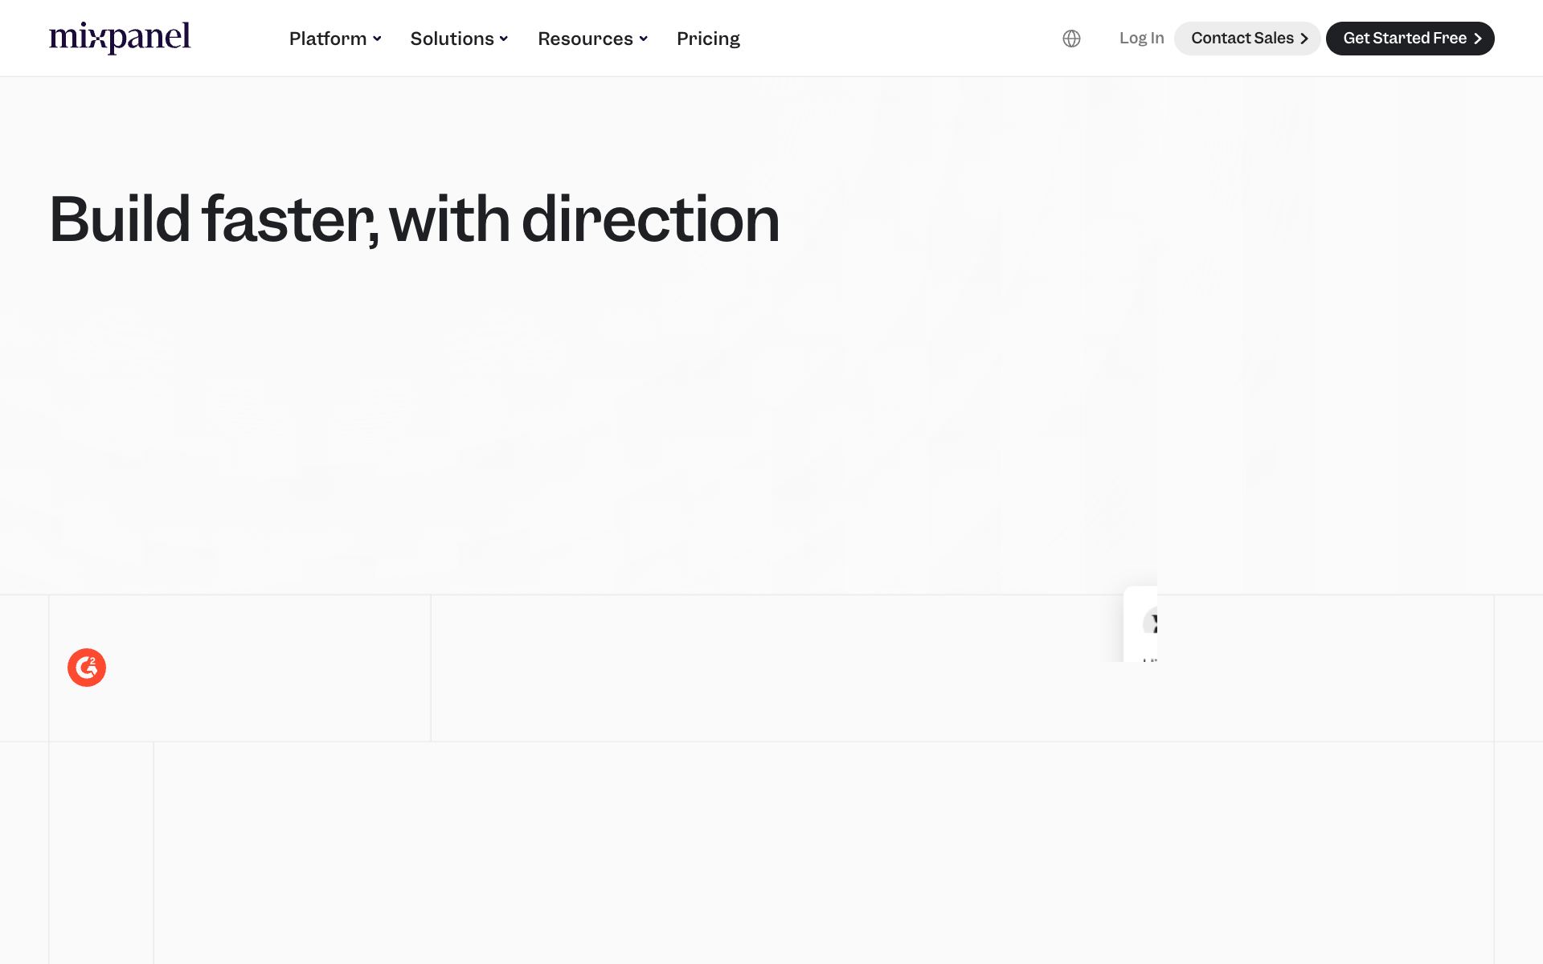The height and width of the screenshot is (964, 1543).
Task: Open the globe language selector
Action: tap(1071, 39)
